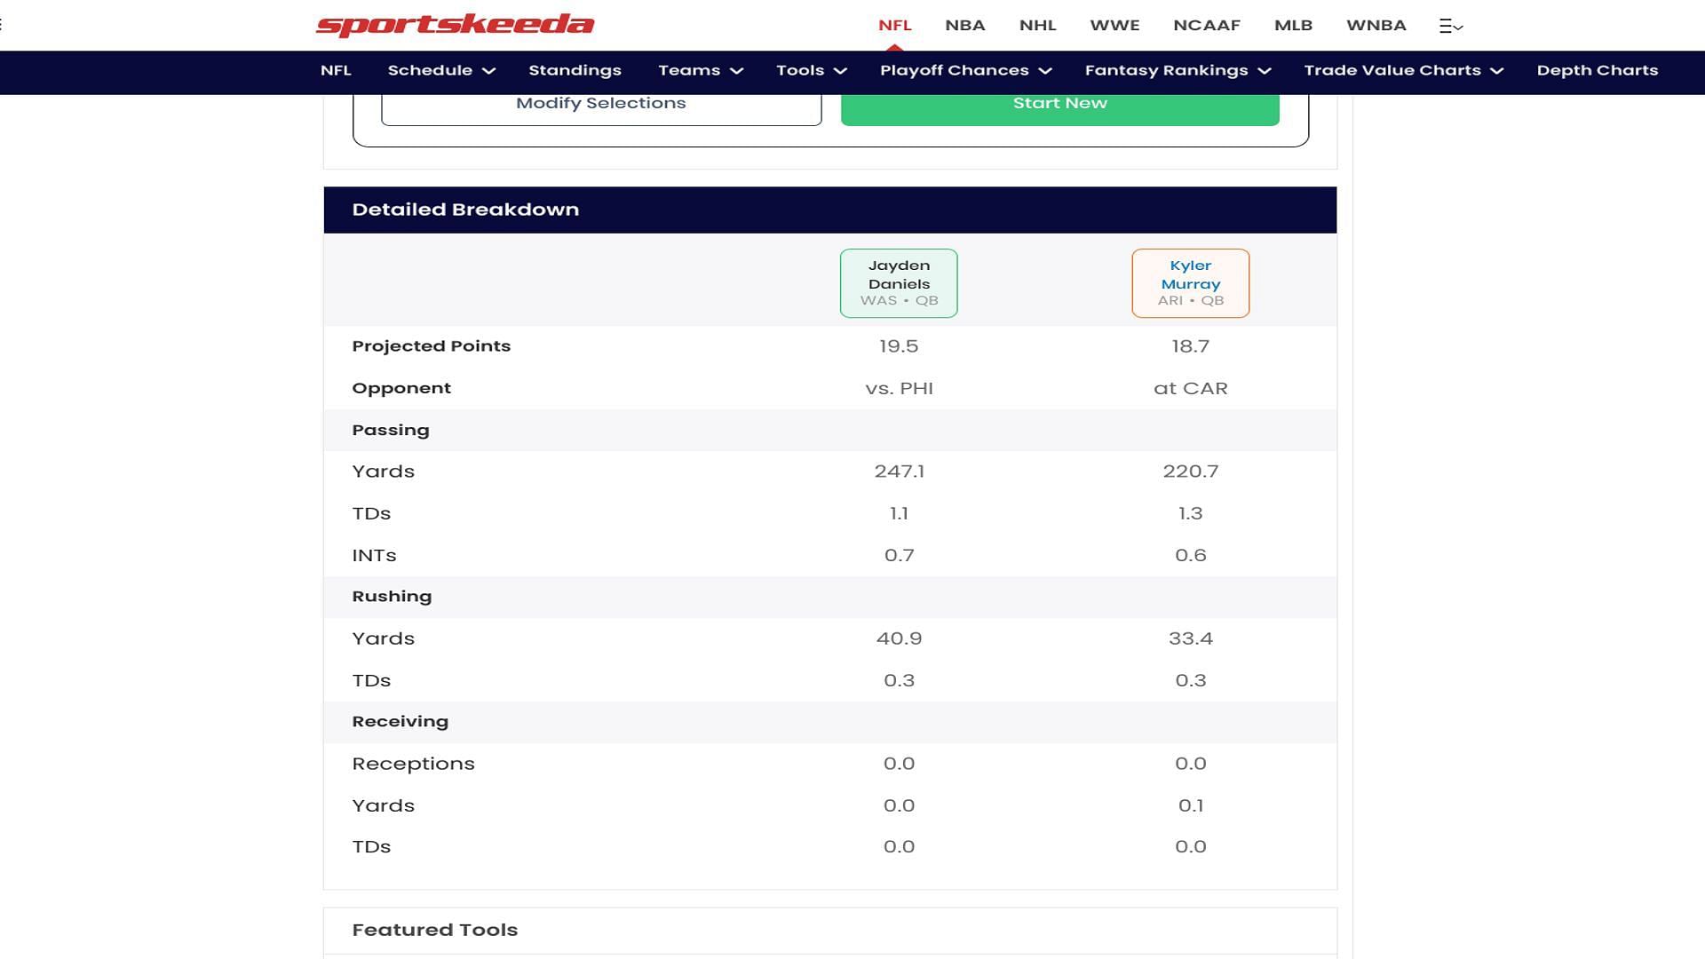Click Jayden Daniels projected points 19.5

[x=899, y=346]
